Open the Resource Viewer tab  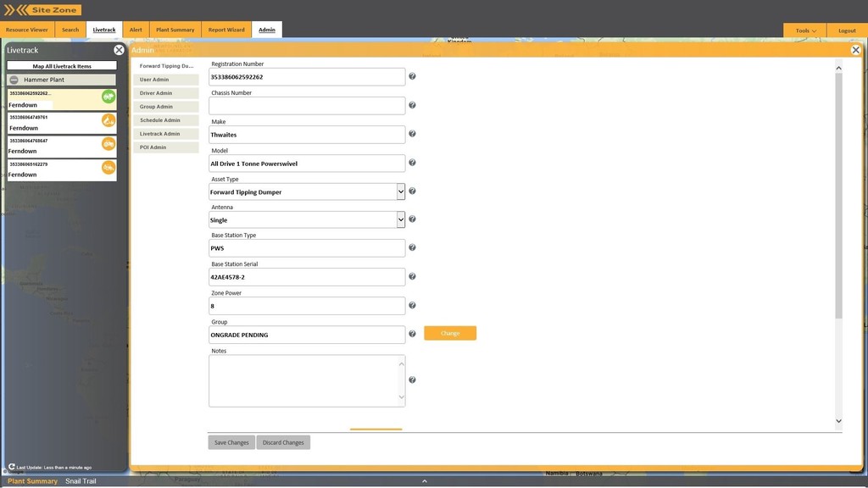27,30
